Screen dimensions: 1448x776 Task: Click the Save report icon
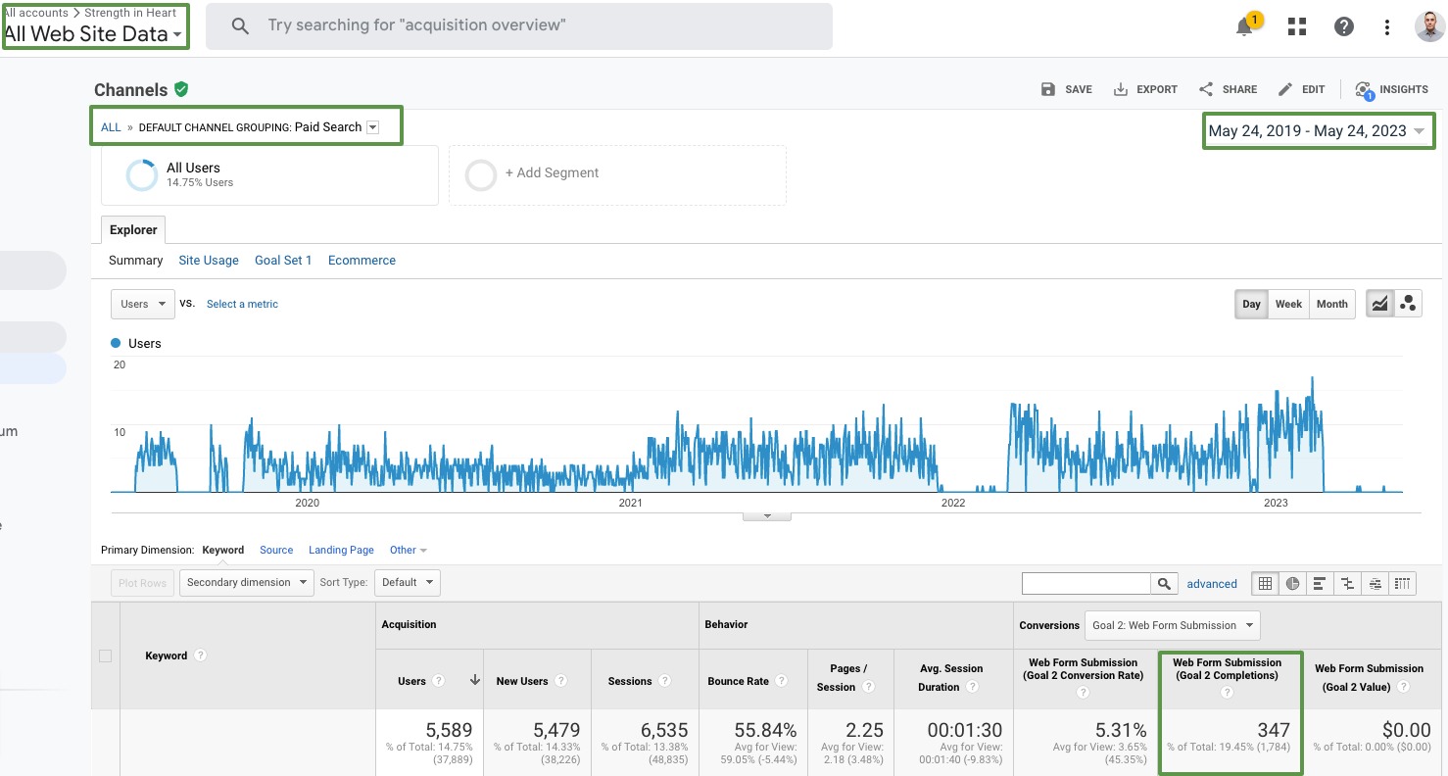(1047, 89)
